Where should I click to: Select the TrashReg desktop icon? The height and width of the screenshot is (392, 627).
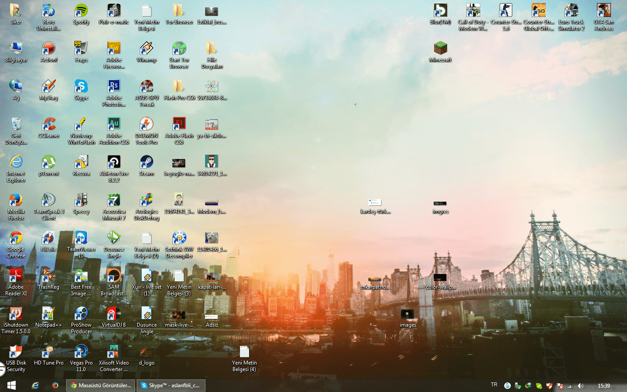pyautogui.click(x=48, y=280)
